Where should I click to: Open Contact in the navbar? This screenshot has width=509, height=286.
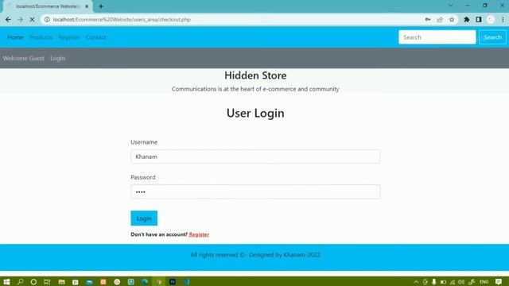96,37
